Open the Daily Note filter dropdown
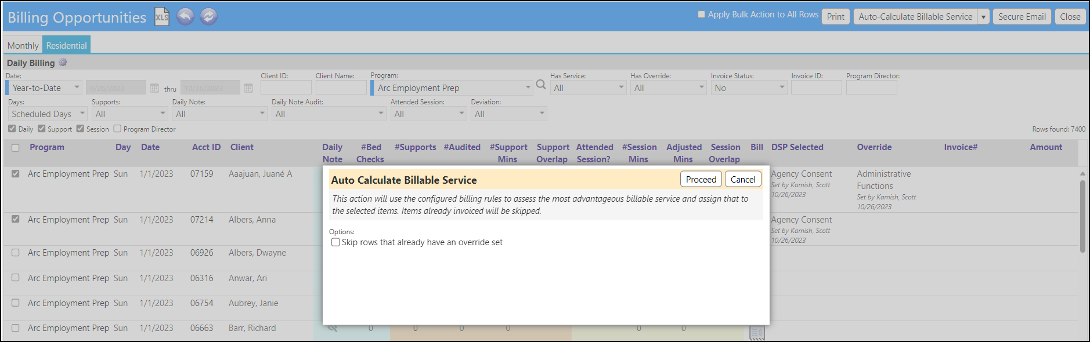The height and width of the screenshot is (342, 1090). pos(219,114)
